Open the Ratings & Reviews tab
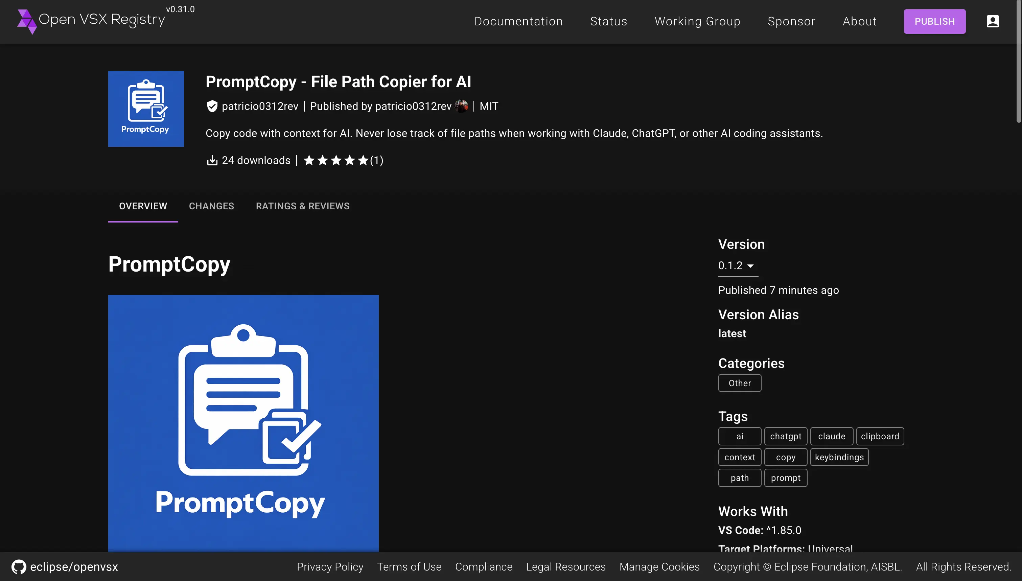This screenshot has height=581, width=1022. click(302, 206)
